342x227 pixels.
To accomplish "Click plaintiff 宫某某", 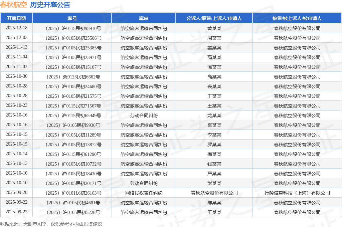I will point(214,125).
